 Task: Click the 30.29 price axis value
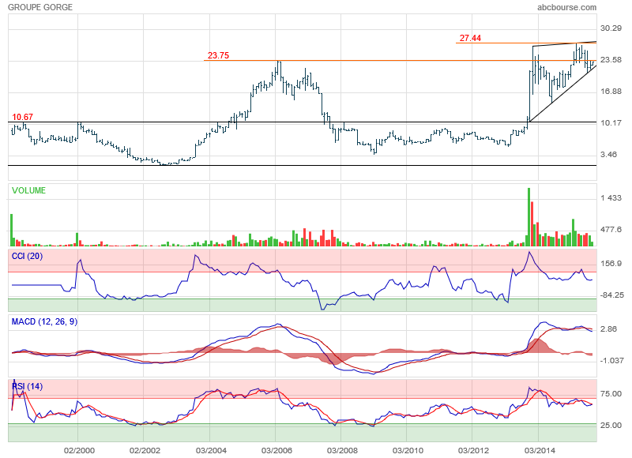[611, 28]
